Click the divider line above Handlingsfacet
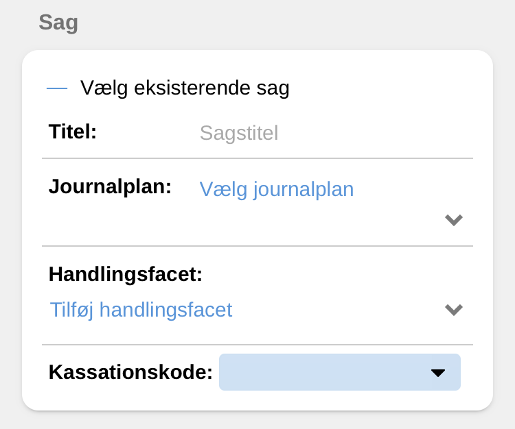Viewport: 515px width, 429px height. pos(257,245)
